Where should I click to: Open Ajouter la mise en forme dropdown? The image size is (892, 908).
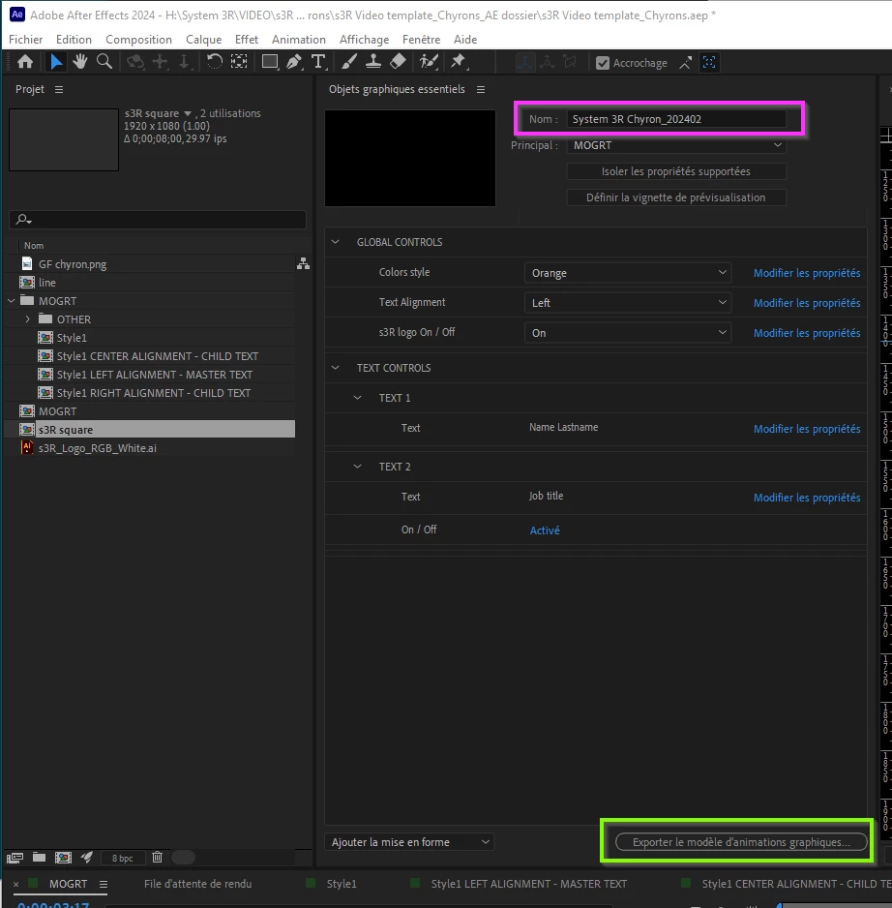tap(409, 842)
